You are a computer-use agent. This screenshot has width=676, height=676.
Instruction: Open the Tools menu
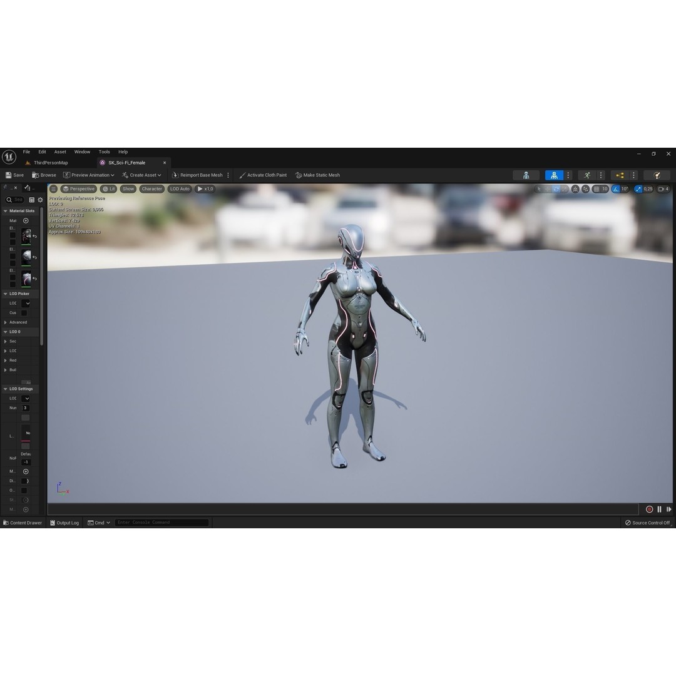coord(104,151)
